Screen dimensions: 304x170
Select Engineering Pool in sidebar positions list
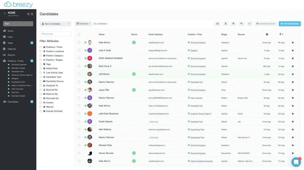point(18,82)
